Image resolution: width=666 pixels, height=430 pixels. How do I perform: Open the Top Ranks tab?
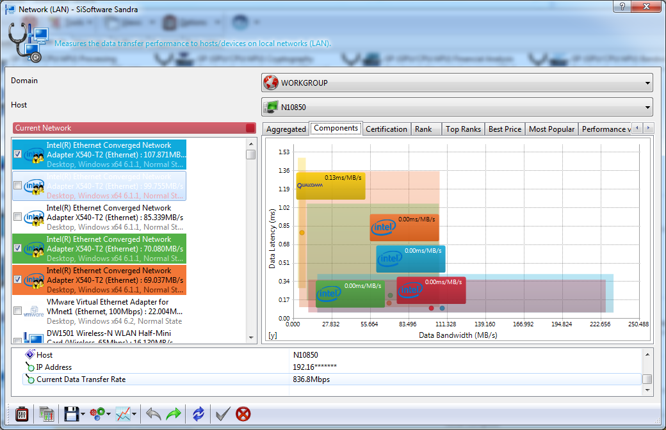point(464,129)
